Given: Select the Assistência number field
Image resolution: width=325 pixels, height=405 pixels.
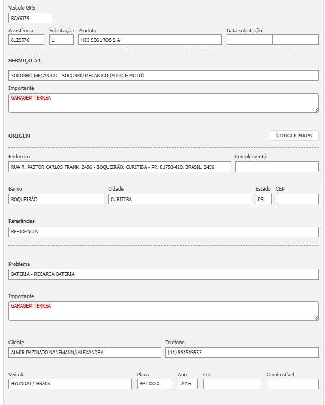Looking at the screenshot, I should [26, 40].
